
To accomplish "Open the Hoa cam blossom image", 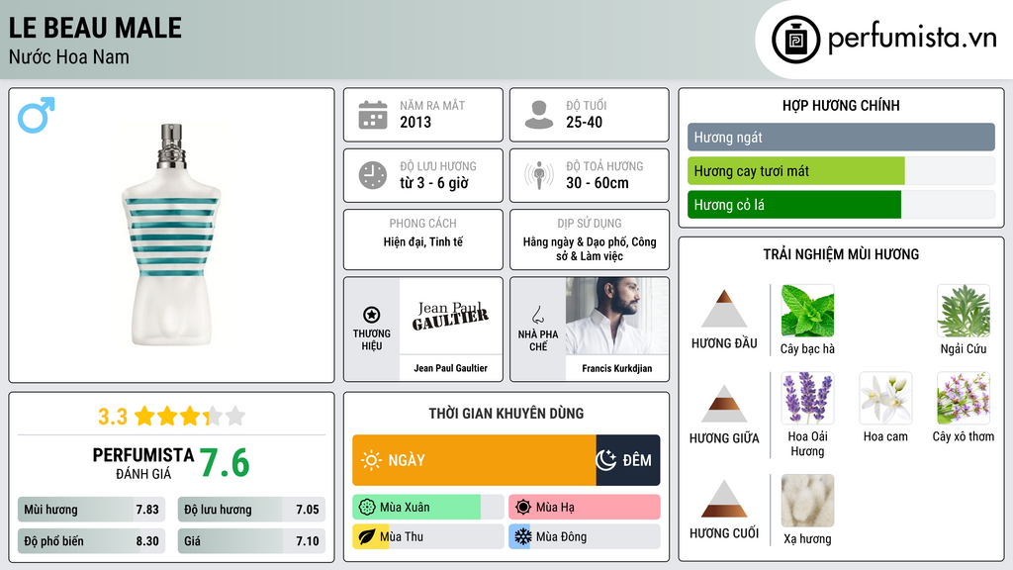I will point(885,398).
